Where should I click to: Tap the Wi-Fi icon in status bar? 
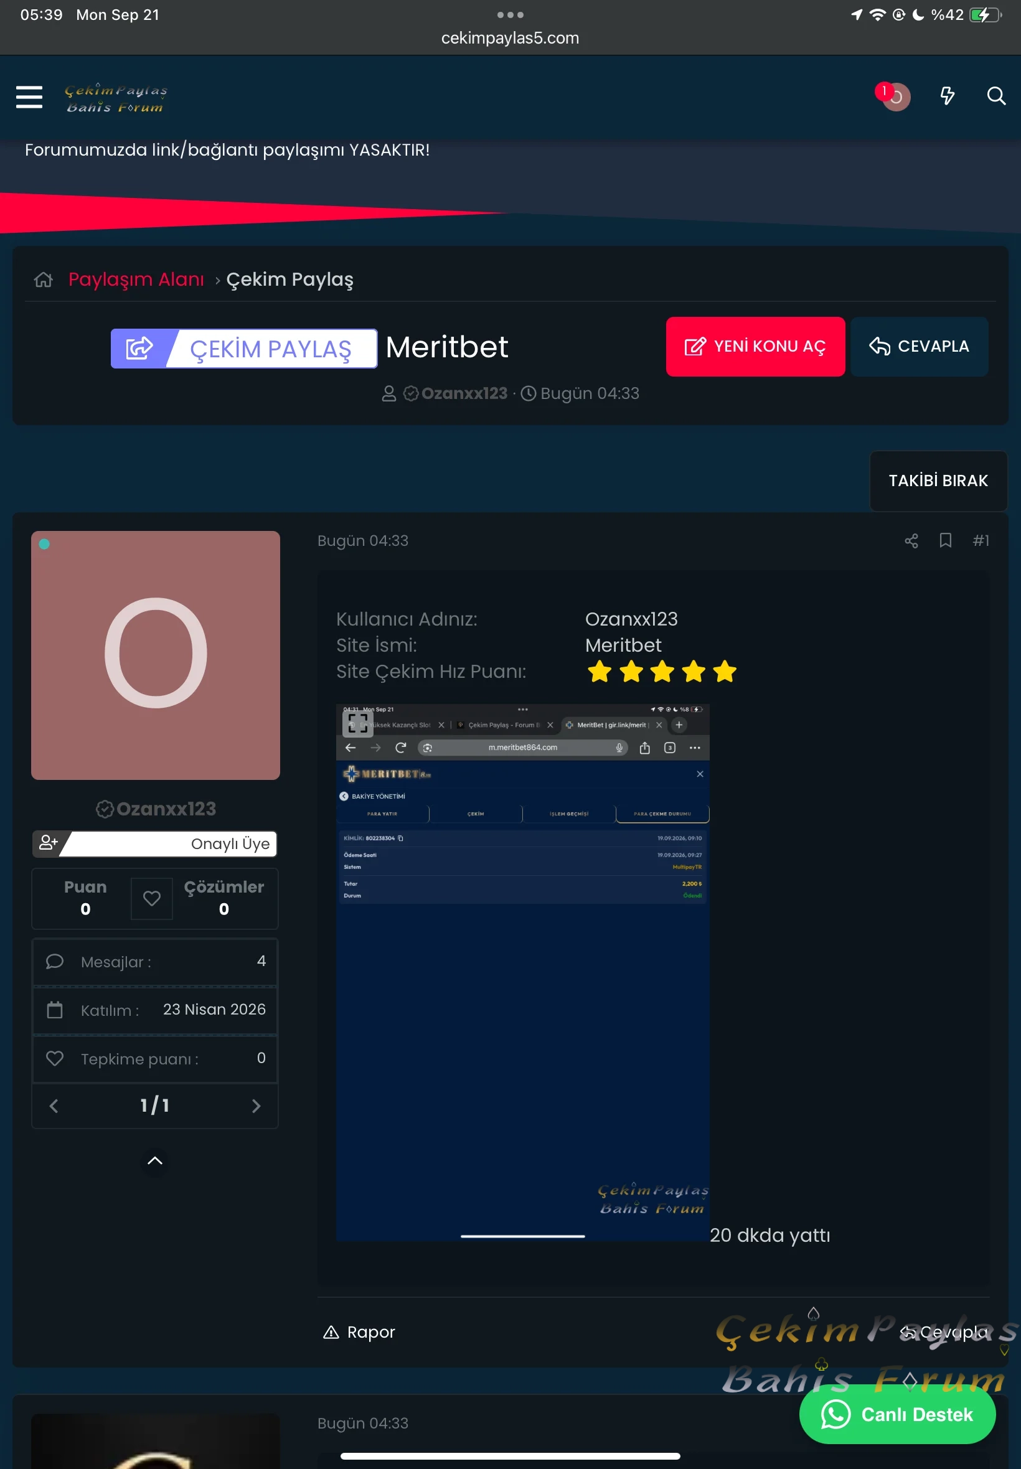tap(878, 15)
